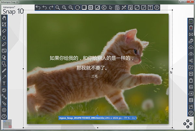
Task: Select the numbered steps tool
Action: click(4, 97)
